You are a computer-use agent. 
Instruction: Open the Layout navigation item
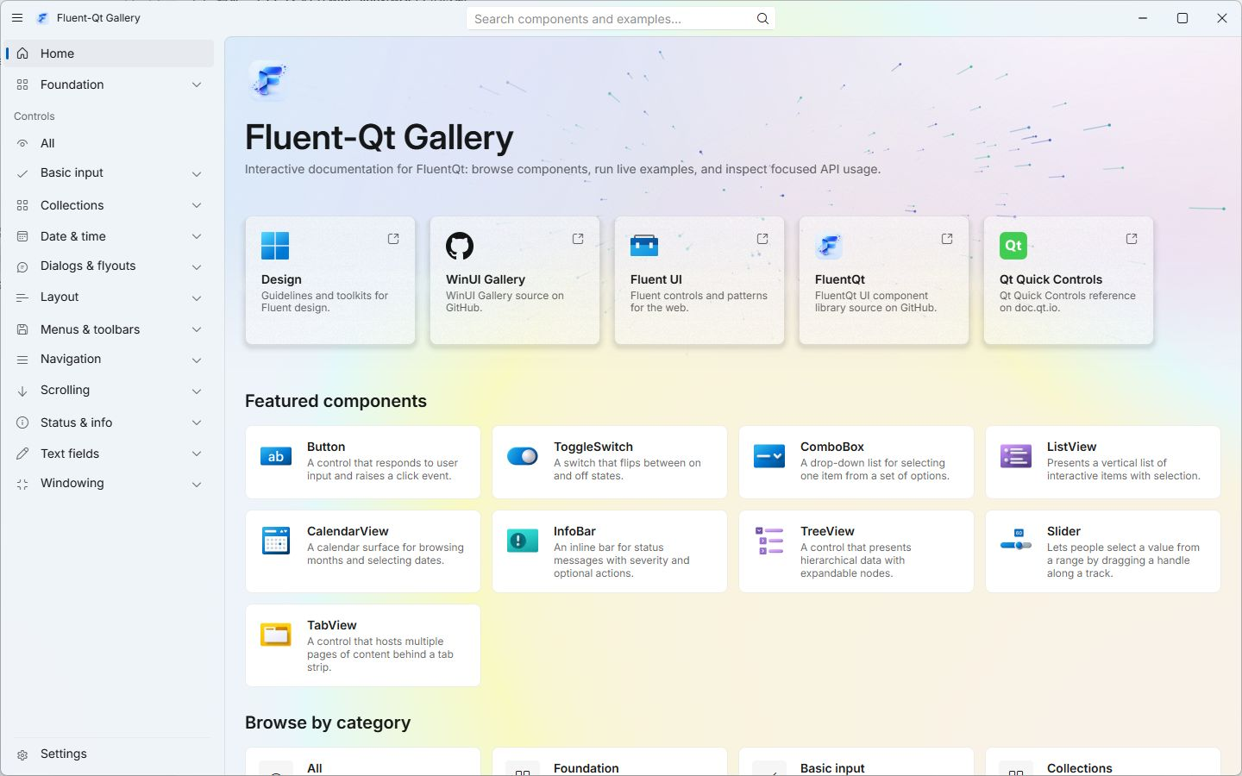tap(109, 297)
